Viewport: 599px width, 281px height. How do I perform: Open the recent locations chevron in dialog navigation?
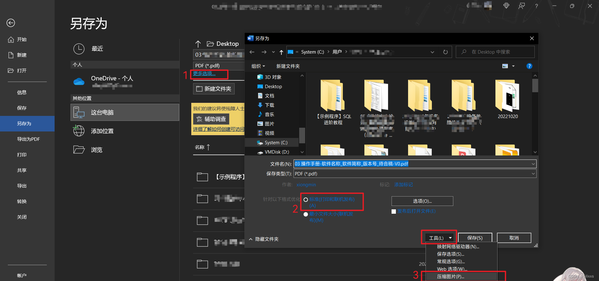coord(273,52)
